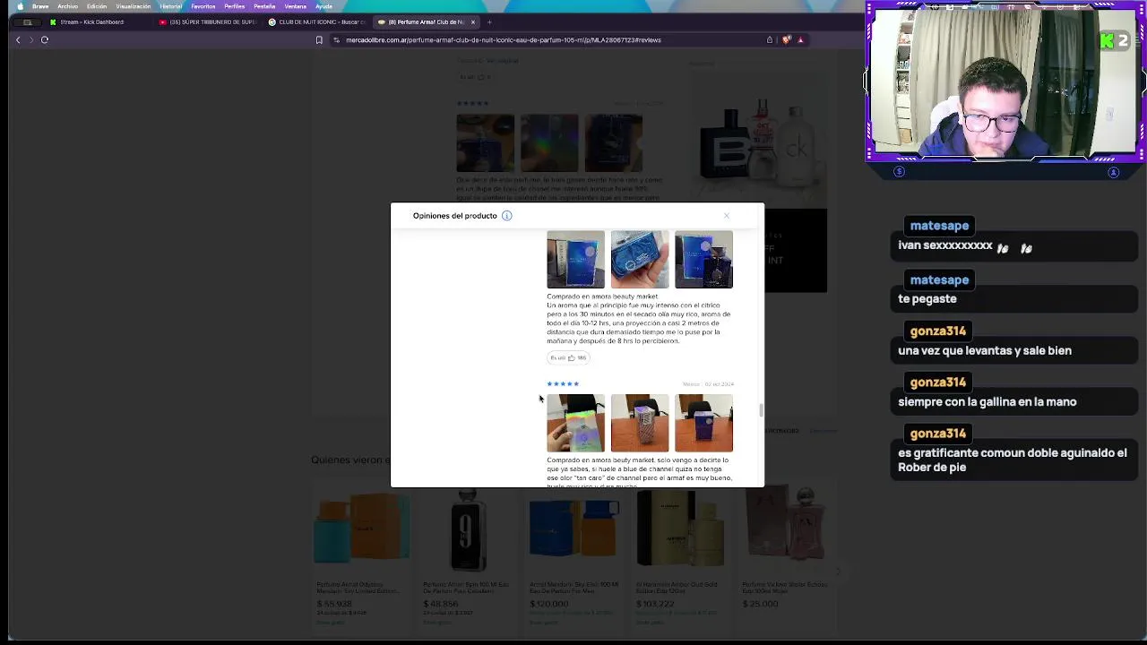This screenshot has width=1147, height=645.
Task: Open the hand-holding-blue-box review photo
Action: point(640,260)
